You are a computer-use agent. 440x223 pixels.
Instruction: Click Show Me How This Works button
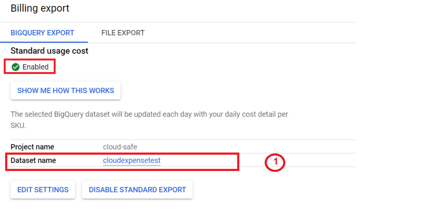click(x=66, y=91)
